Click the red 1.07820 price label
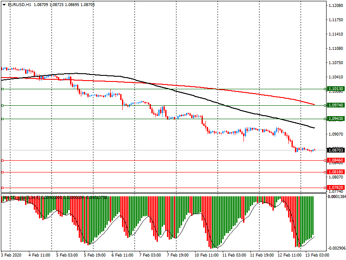 tap(336, 188)
